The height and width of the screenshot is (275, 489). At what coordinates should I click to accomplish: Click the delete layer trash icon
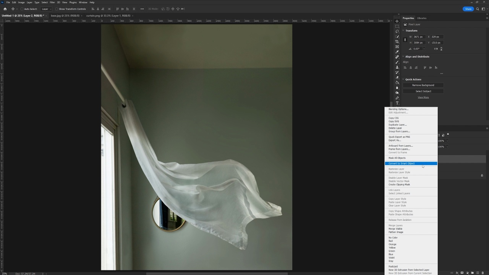(483, 273)
